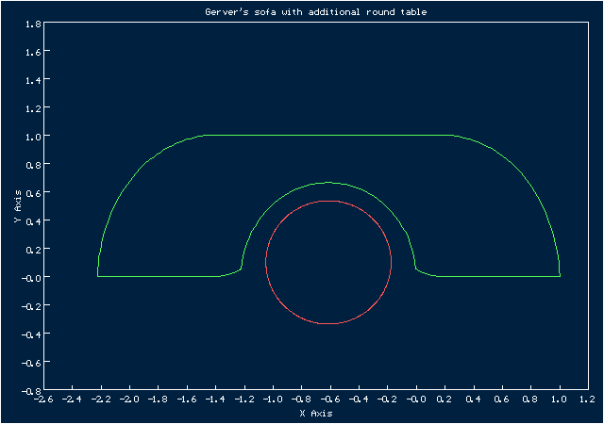The height and width of the screenshot is (424, 604).
Task: Click the -0.2 tick label on Y axis
Action: [31, 306]
